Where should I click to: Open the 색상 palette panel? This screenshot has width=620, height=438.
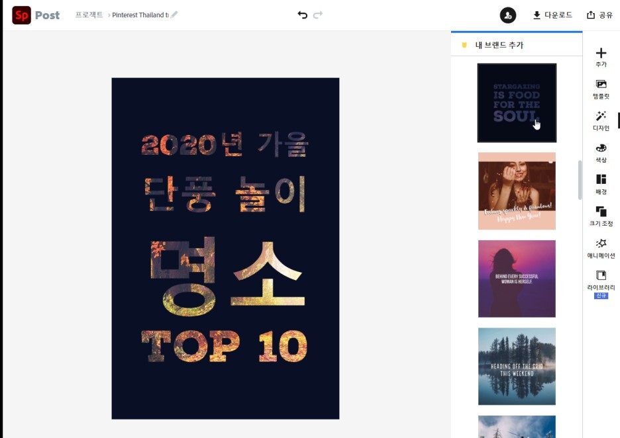(x=601, y=153)
